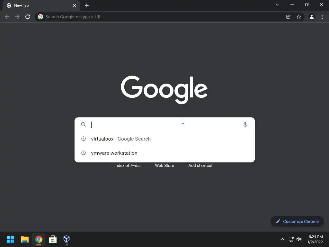Select the New Tab tab

pyautogui.click(x=41, y=5)
